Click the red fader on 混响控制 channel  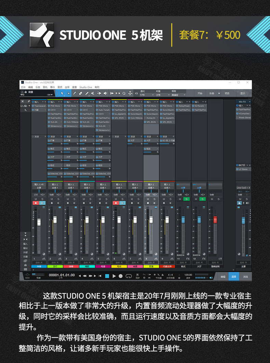[x=215, y=220]
